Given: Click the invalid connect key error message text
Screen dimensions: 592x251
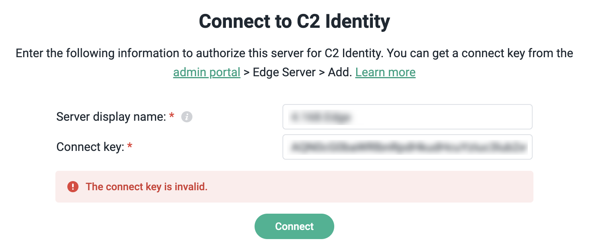Looking at the screenshot, I should [147, 187].
